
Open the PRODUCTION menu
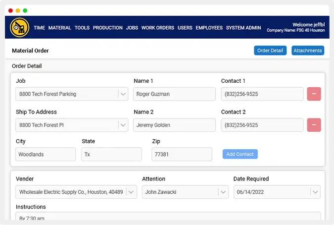tap(107, 28)
